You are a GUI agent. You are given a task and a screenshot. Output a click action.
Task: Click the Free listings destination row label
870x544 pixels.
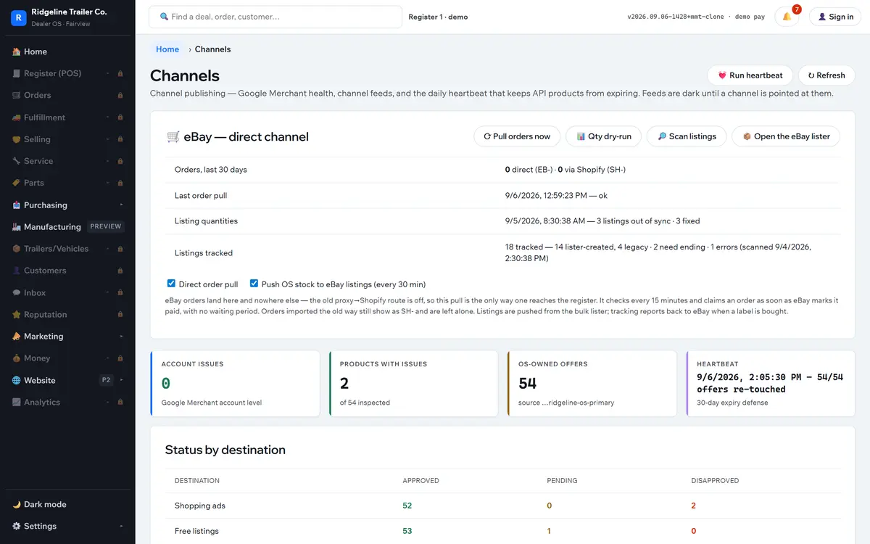click(196, 531)
